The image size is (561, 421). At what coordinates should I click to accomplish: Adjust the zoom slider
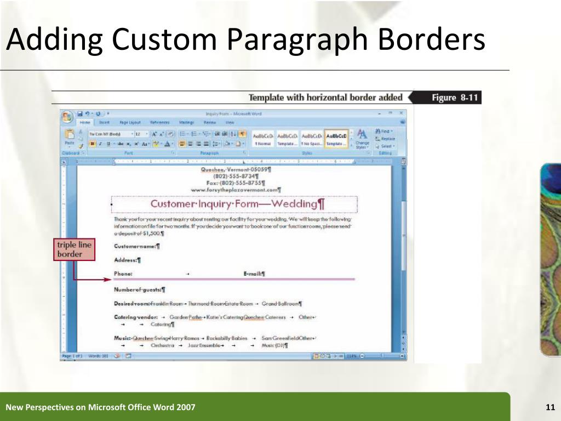click(382, 356)
